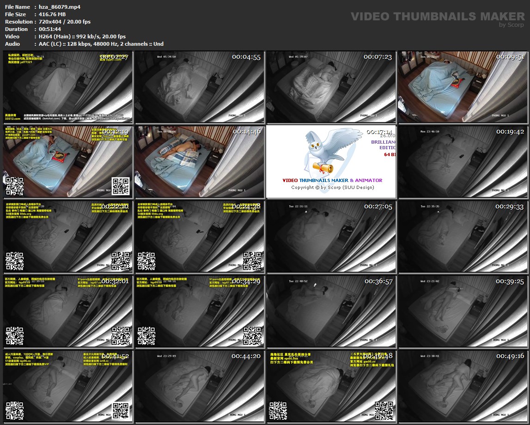Select the frame at 00:41:52

68,387
